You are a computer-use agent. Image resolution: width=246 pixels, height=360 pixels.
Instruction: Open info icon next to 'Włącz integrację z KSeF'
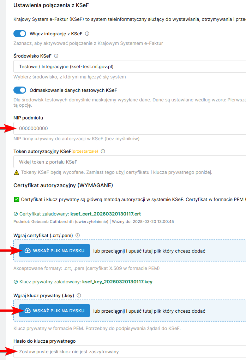[87, 34]
